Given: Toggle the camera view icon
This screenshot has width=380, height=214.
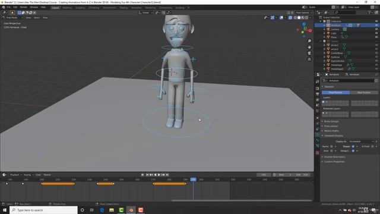Looking at the screenshot, I should point(309,53).
